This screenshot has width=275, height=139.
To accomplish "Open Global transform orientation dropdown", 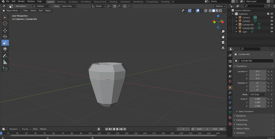I will point(98,6).
